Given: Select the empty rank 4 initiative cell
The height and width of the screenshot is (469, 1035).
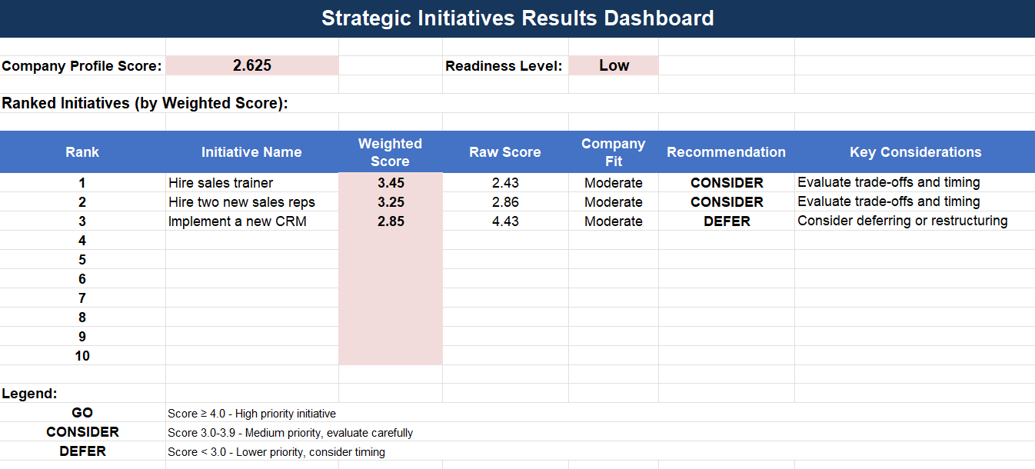Looking at the screenshot, I should click(251, 240).
